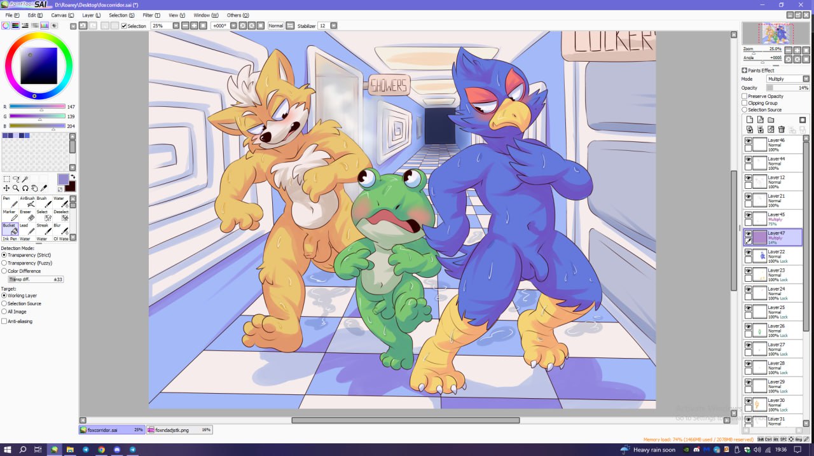814x456 pixels.
Task: Open the layer blending Mode dropdown
Action: click(787, 79)
